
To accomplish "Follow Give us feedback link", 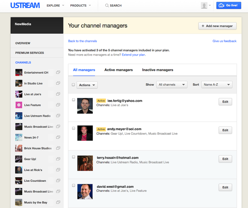I will click(224, 41).
